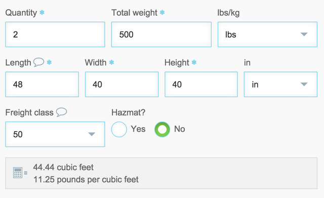Viewport: 324px width, 198px height.
Task: Click the Height input field
Action: (201, 85)
